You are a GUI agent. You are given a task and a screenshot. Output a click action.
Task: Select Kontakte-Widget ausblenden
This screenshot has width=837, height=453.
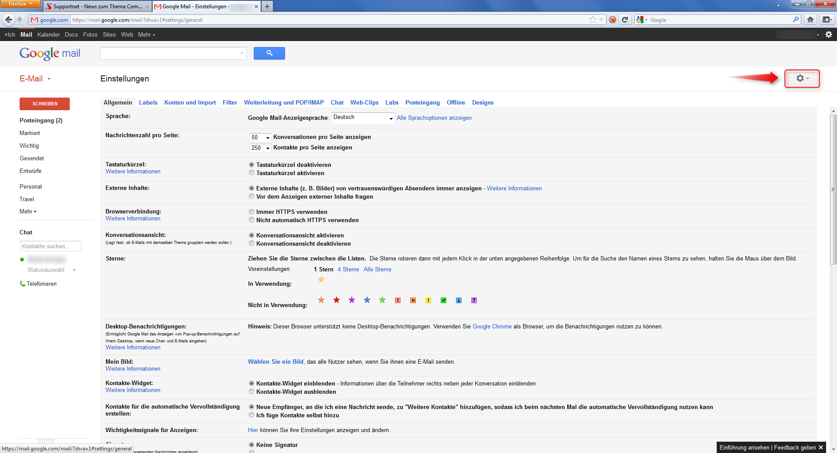(x=252, y=392)
